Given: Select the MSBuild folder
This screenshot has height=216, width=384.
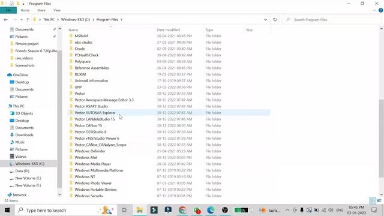Looking at the screenshot, I should (81, 36).
